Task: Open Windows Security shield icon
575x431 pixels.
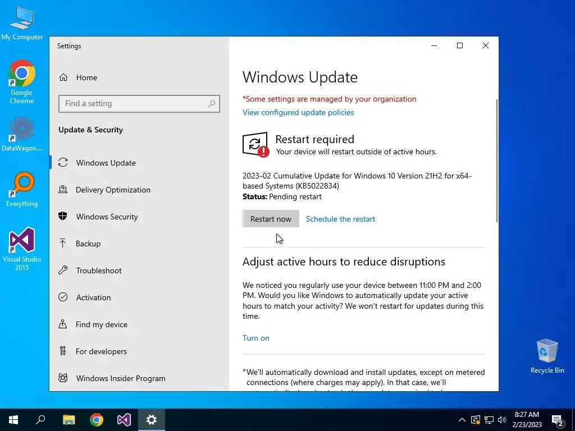Action: click(63, 216)
